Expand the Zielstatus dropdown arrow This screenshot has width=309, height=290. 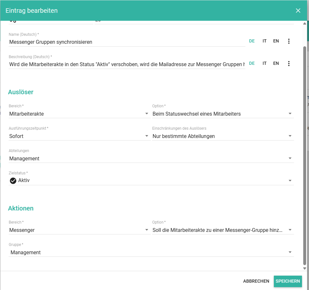tap(290, 181)
